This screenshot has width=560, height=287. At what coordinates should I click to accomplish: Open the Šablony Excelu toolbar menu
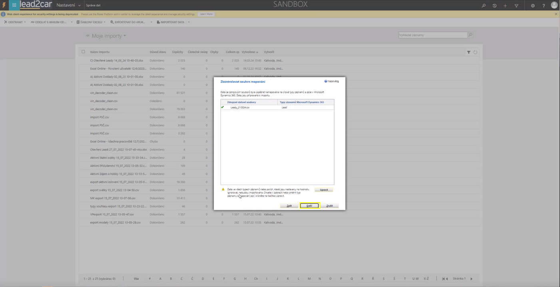[92, 22]
